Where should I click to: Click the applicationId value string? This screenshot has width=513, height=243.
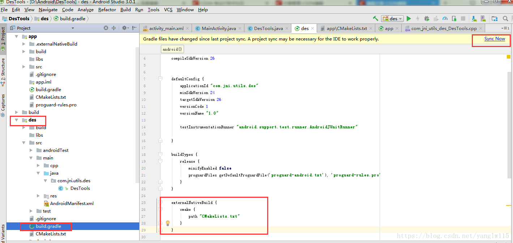[234, 86]
